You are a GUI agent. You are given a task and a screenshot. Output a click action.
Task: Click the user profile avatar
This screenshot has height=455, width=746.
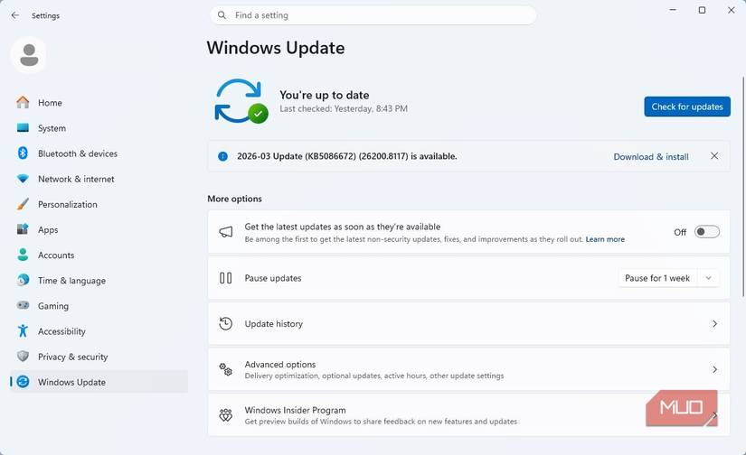pyautogui.click(x=29, y=55)
